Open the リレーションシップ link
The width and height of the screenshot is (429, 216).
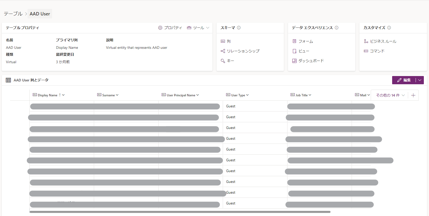click(x=243, y=51)
